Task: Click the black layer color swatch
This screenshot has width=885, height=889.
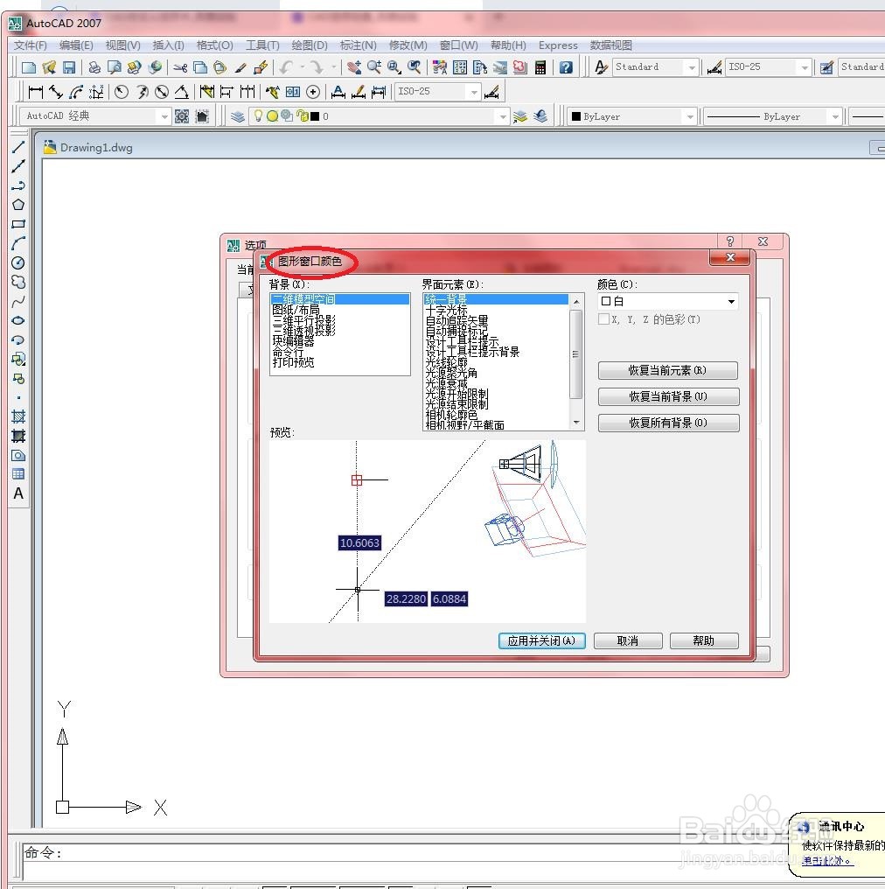Action: [315, 116]
